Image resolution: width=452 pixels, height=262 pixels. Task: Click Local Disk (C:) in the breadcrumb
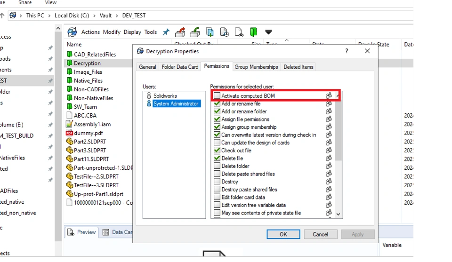point(72,16)
